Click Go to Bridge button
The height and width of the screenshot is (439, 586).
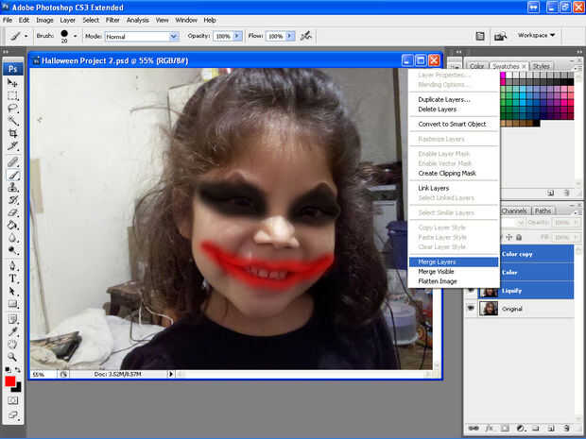pyautogui.click(x=500, y=36)
